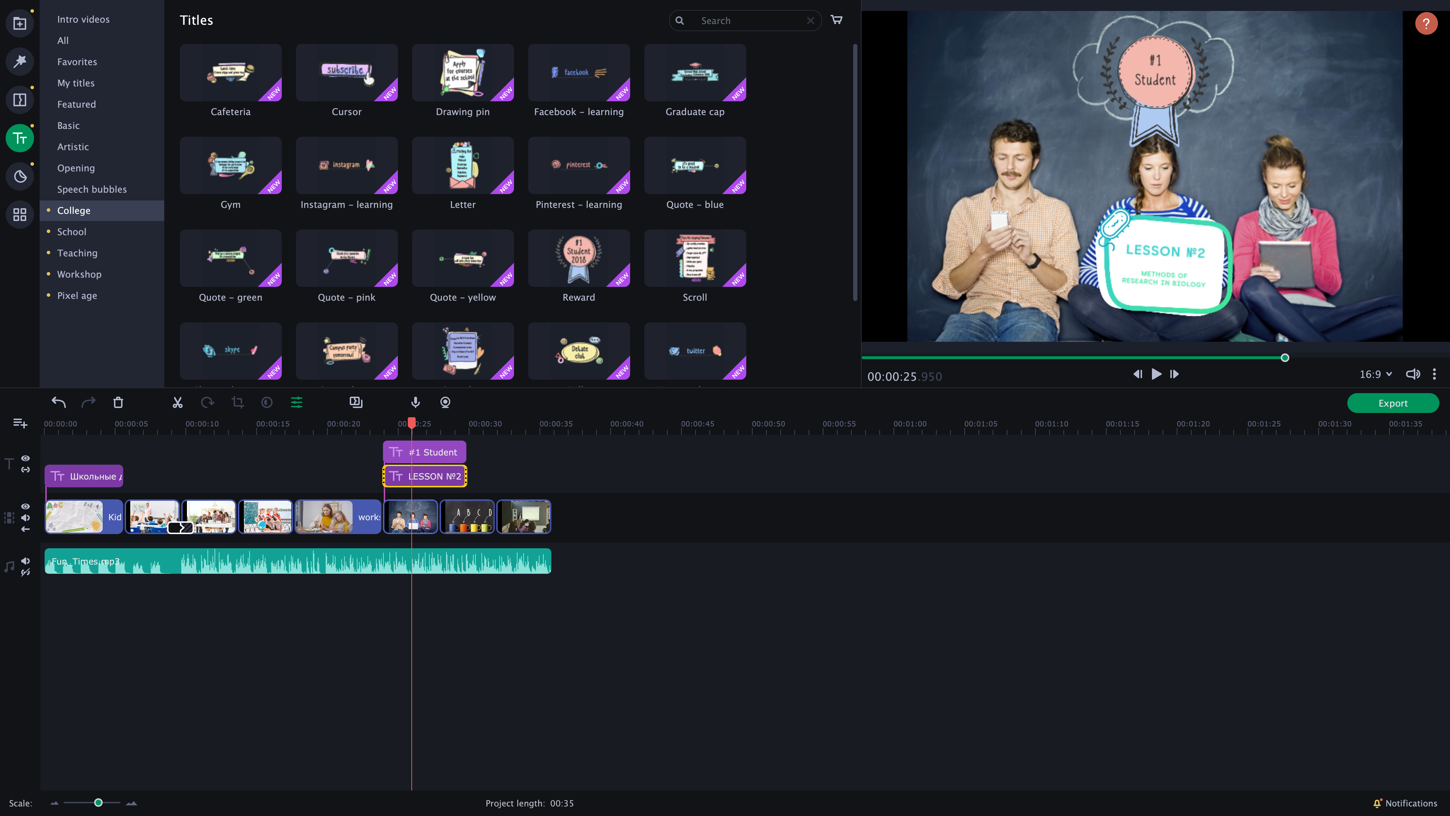Image resolution: width=1450 pixels, height=816 pixels.
Task: Select the Featured category in the sidebar
Action: coord(76,104)
